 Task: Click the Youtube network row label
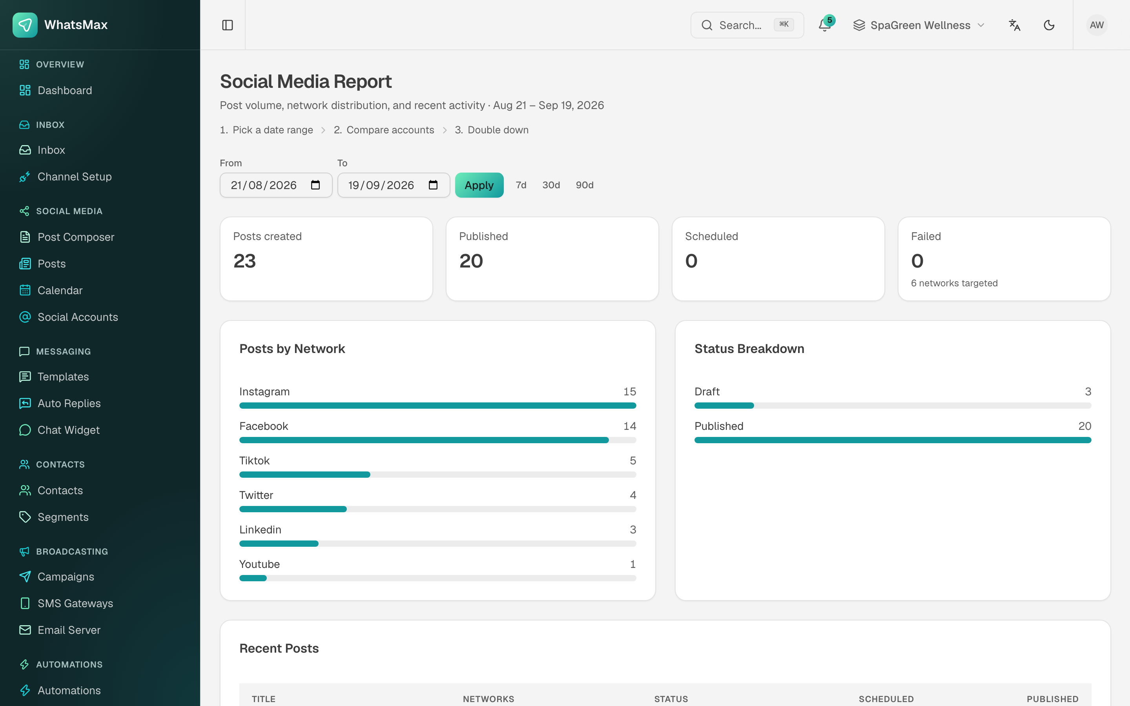(x=259, y=564)
